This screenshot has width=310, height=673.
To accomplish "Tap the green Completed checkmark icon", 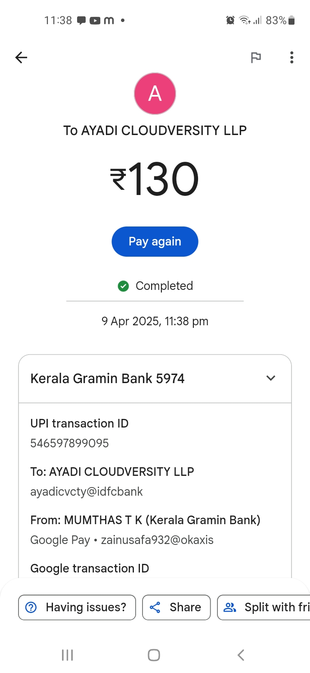I will pos(124,286).
